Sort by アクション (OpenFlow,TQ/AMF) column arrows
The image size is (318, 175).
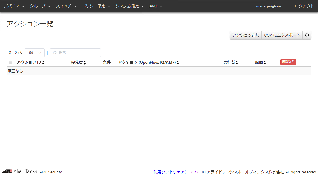(x=178, y=63)
